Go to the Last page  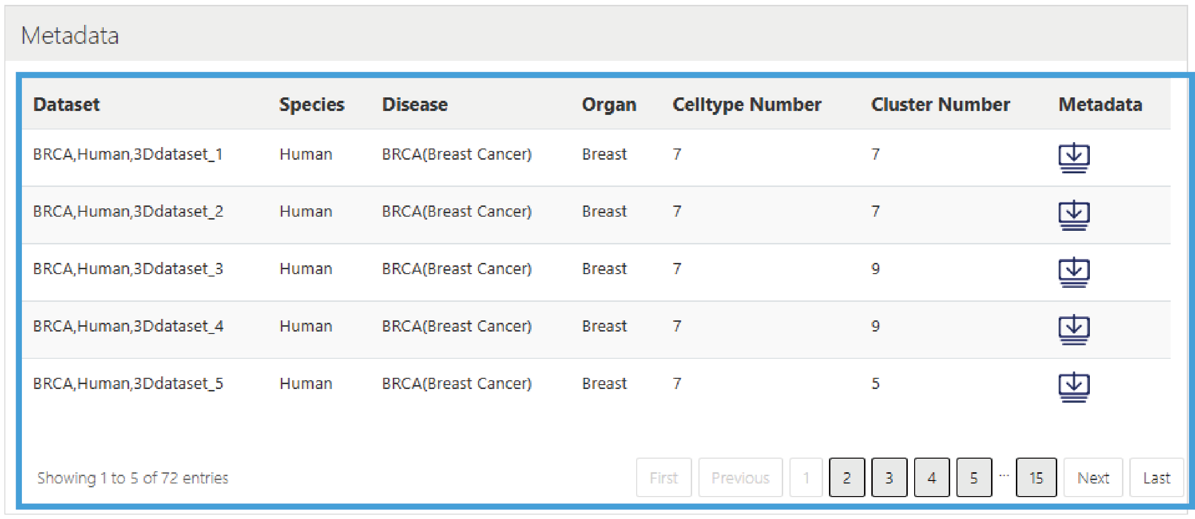1156,478
